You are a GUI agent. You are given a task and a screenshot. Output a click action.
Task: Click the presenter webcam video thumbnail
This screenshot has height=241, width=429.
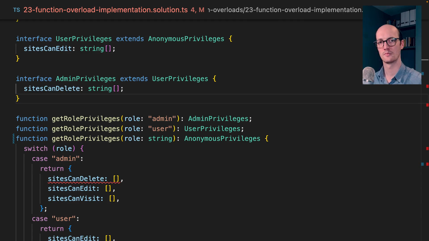pos(391,45)
